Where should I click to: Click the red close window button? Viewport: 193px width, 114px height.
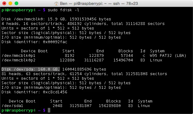click(x=4, y=3)
